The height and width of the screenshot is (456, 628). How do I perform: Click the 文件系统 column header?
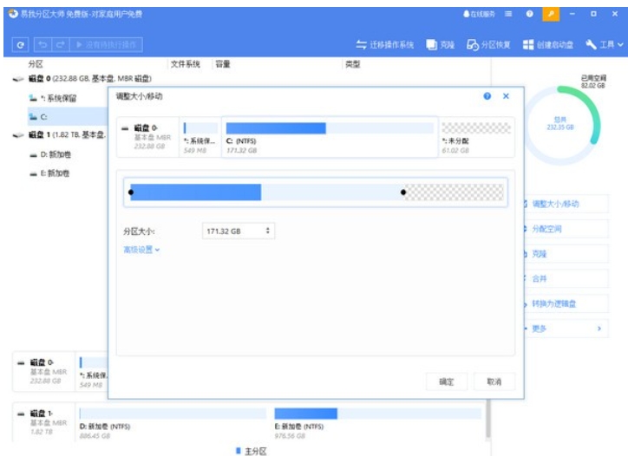point(185,64)
